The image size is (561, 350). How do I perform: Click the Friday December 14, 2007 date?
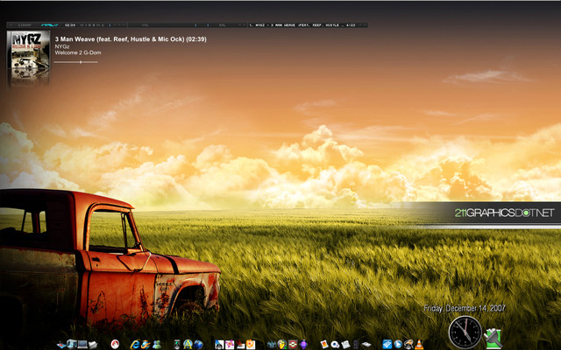point(464,309)
